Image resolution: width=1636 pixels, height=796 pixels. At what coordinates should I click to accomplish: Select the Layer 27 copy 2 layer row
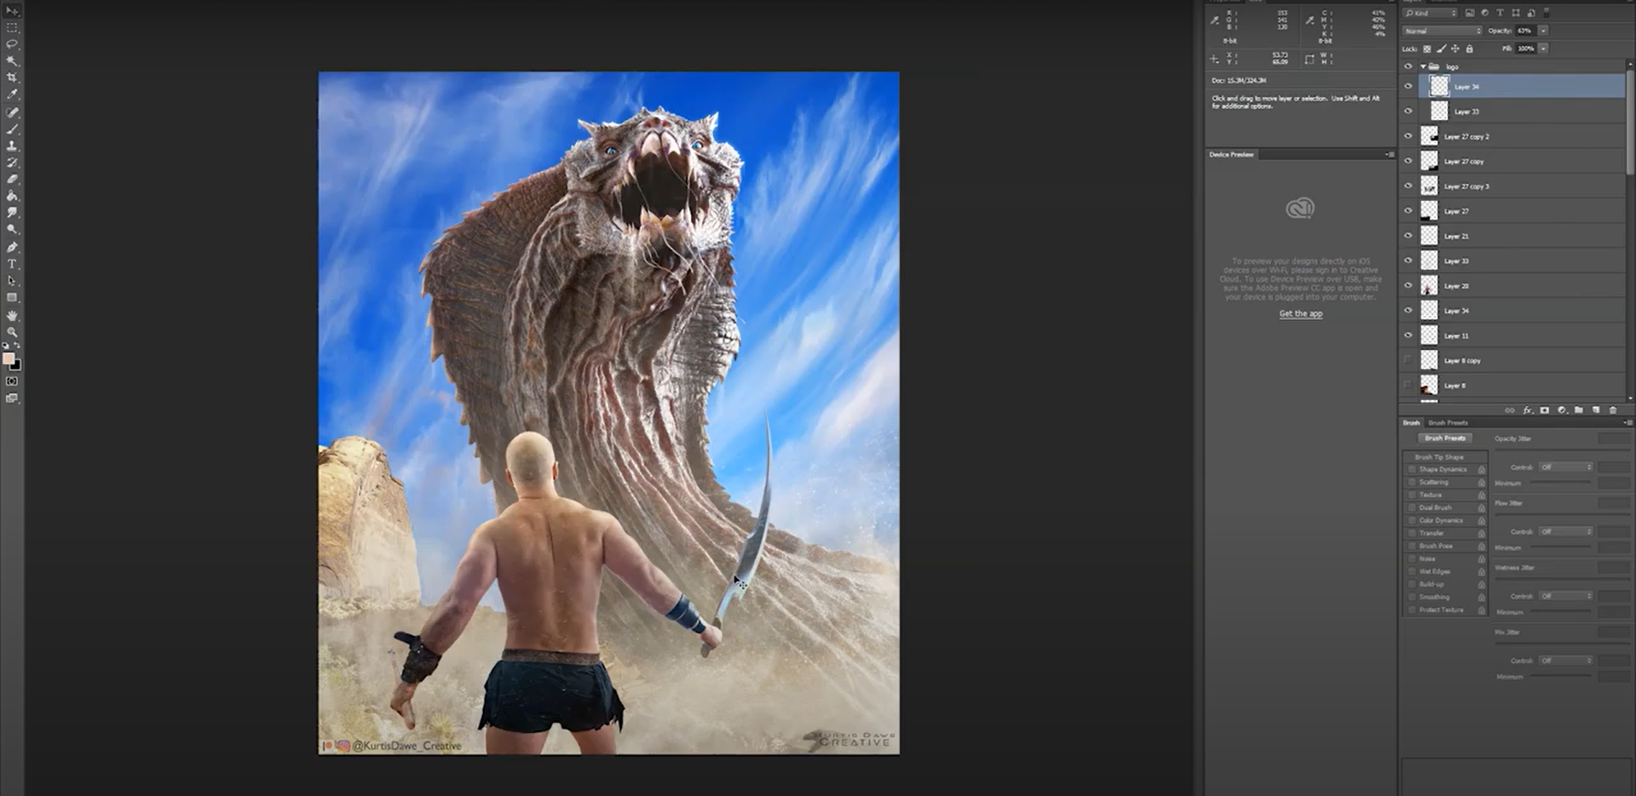tap(1522, 136)
